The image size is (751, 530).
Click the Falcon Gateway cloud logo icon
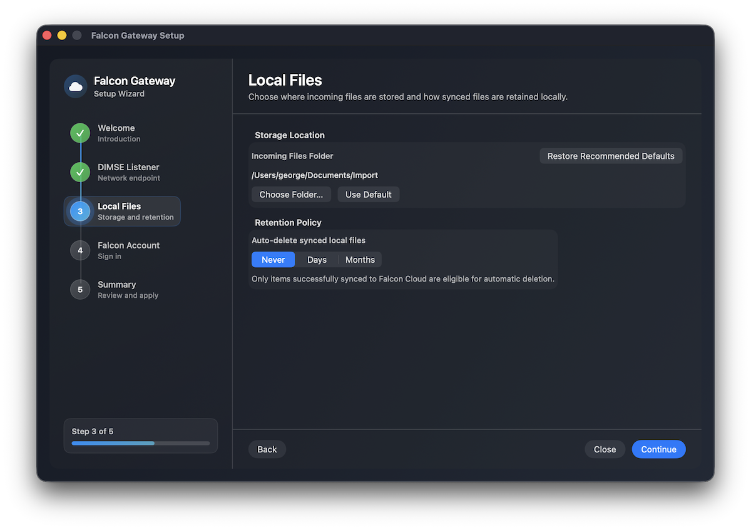point(75,86)
